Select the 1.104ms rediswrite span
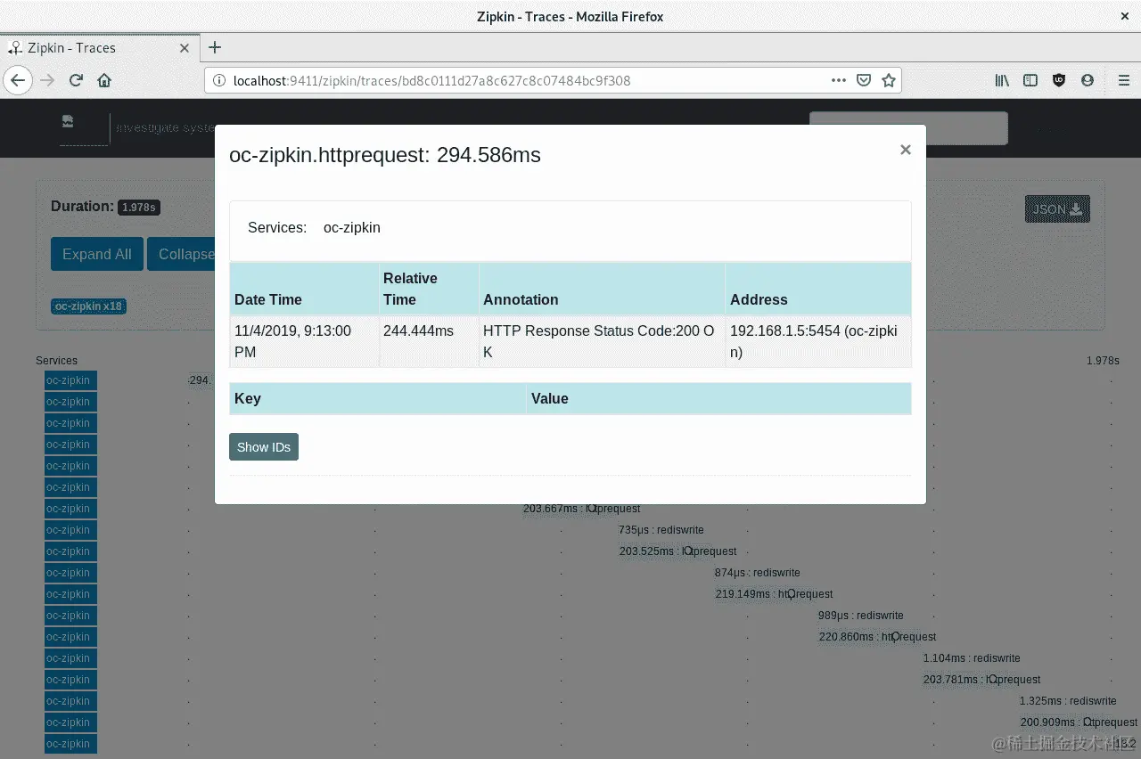This screenshot has width=1141, height=759. coord(972,658)
